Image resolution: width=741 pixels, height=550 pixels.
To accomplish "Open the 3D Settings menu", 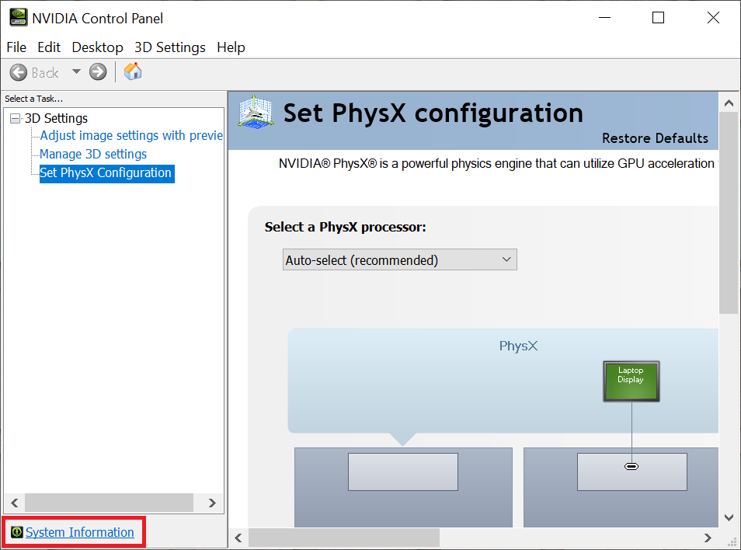I will [169, 47].
